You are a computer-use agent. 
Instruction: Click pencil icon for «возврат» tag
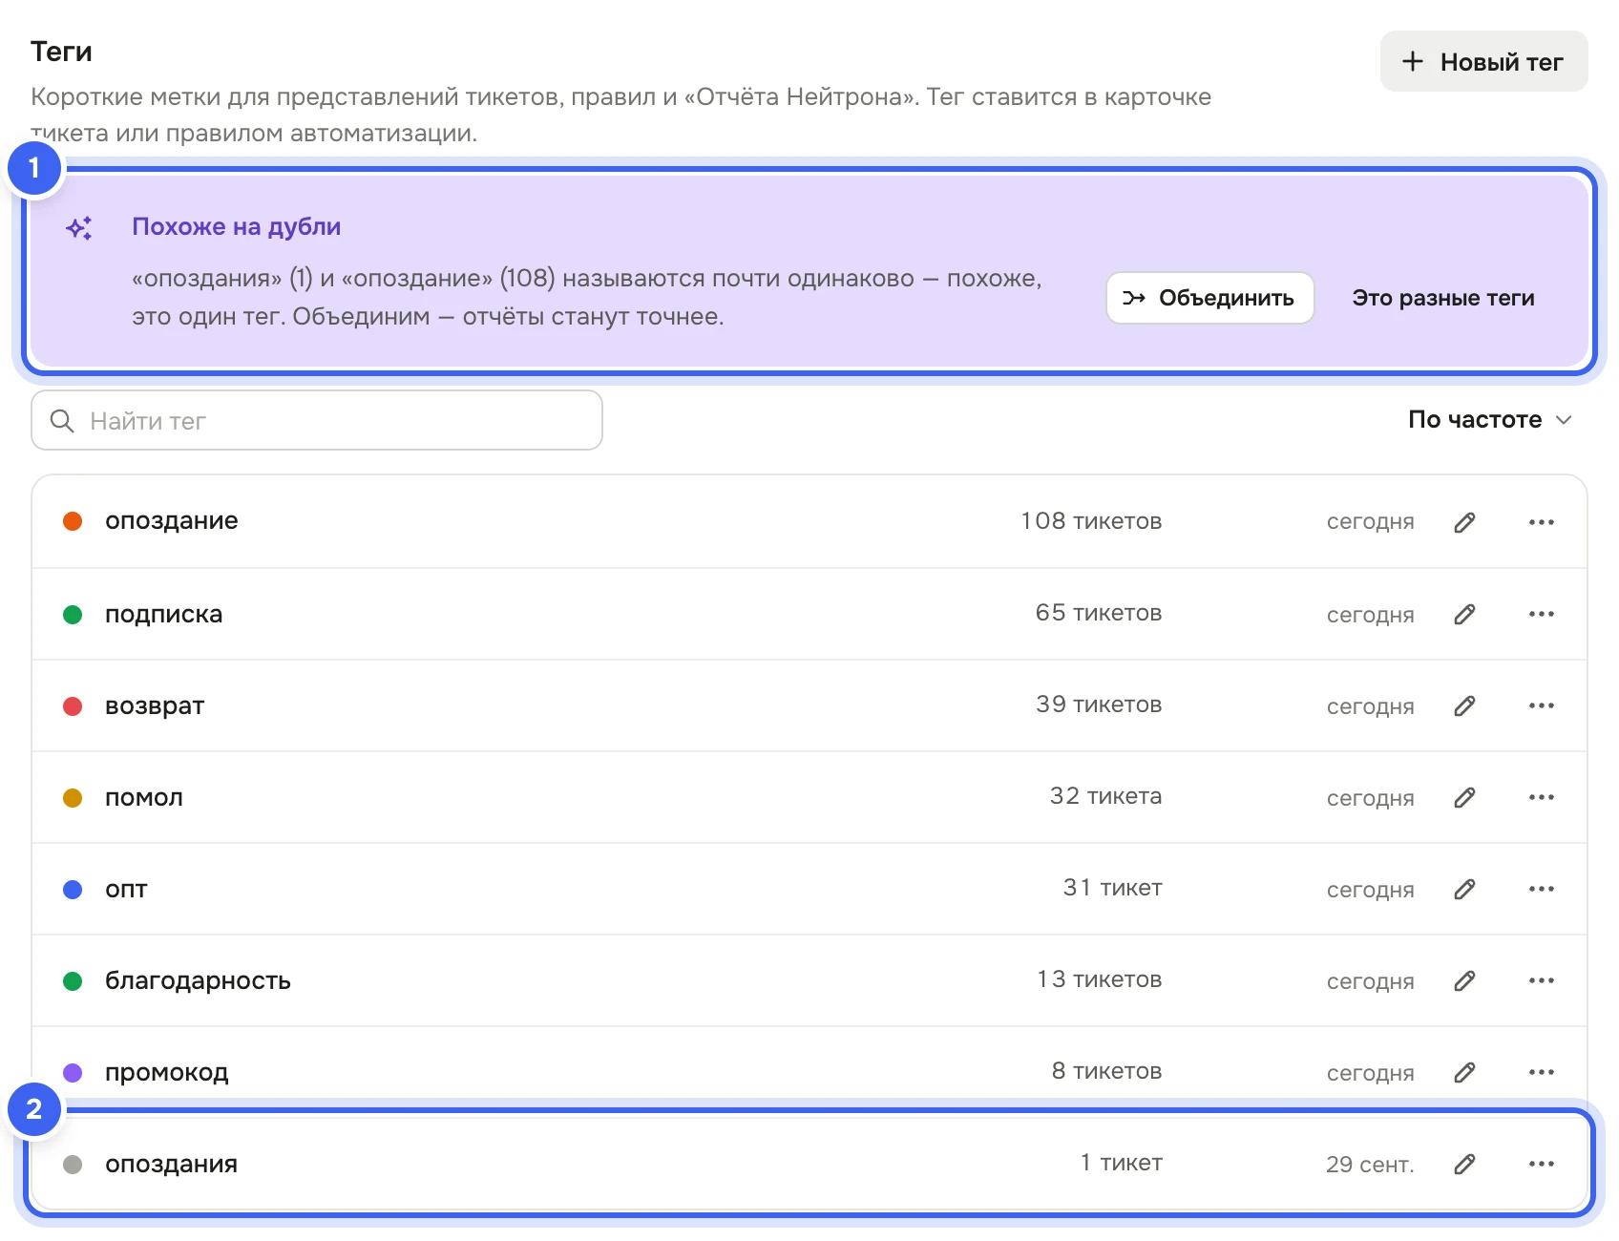click(1465, 705)
